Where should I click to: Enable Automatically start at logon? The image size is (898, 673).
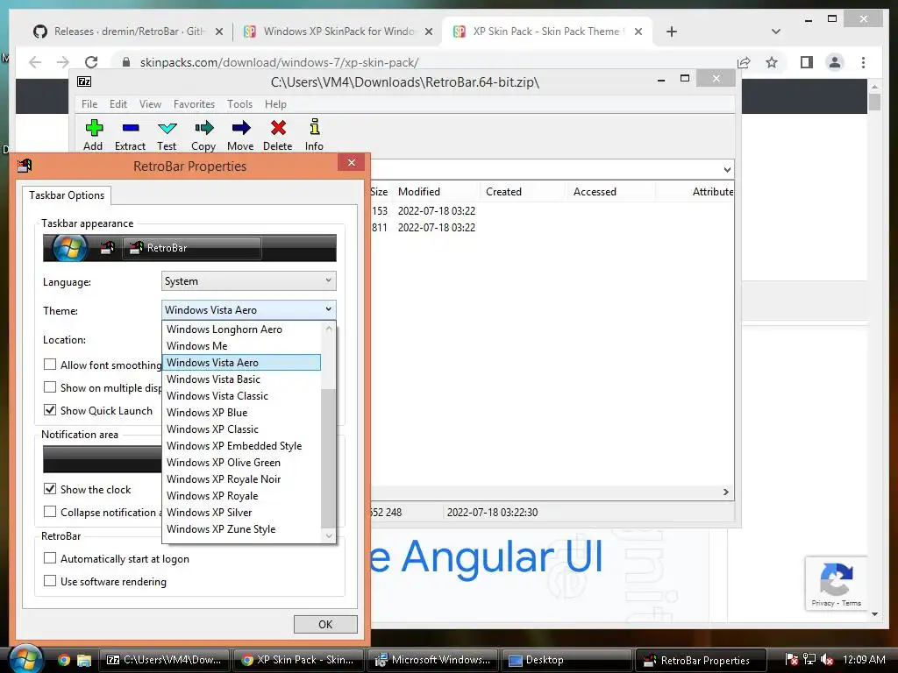50,558
